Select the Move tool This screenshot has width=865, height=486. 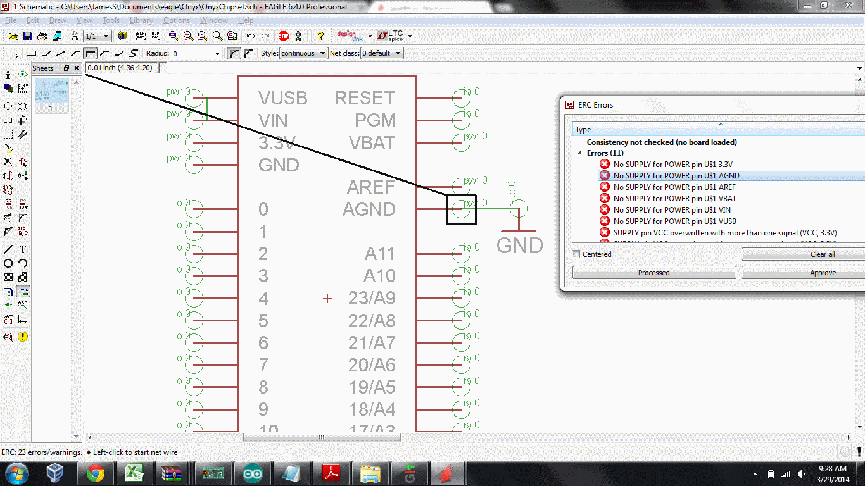pyautogui.click(x=8, y=106)
